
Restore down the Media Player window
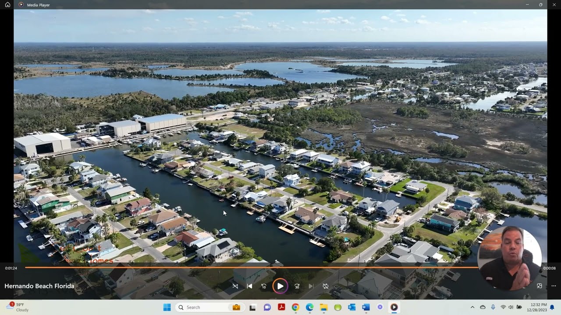tap(541, 5)
